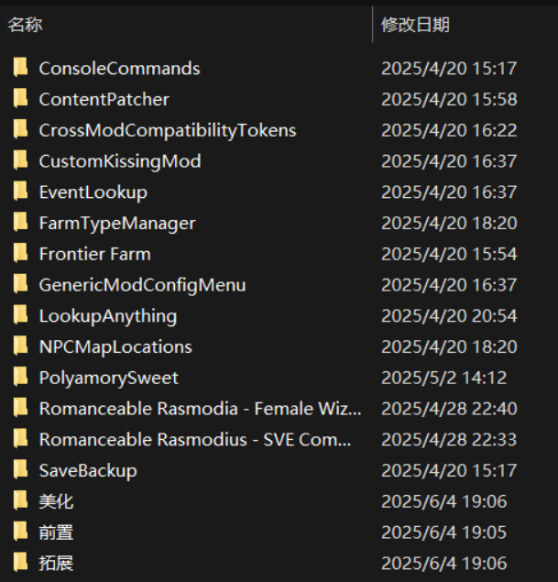Sort by the 修改日期 column header
The height and width of the screenshot is (582, 558).
click(x=415, y=25)
